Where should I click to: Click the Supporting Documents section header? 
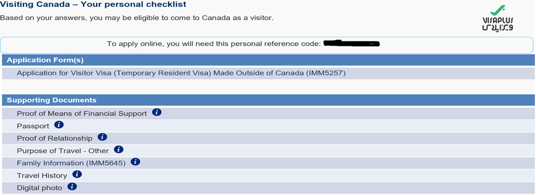coord(51,100)
